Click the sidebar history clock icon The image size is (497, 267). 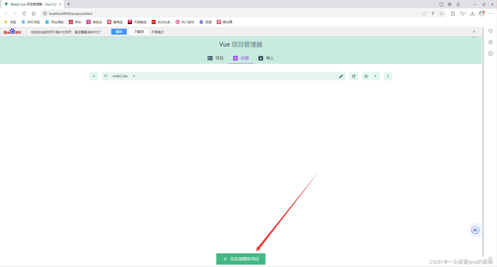coord(491,54)
